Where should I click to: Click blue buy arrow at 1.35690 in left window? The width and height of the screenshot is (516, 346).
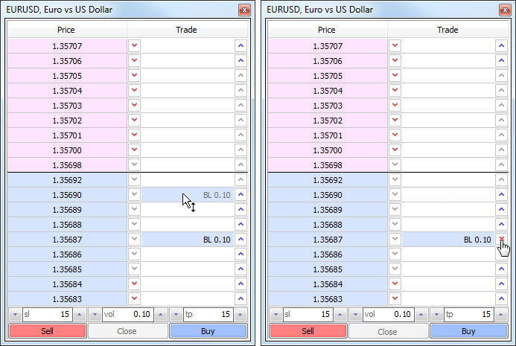click(240, 195)
